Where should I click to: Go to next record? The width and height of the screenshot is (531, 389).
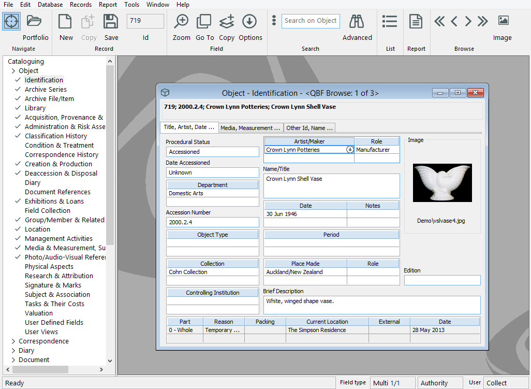[468, 21]
